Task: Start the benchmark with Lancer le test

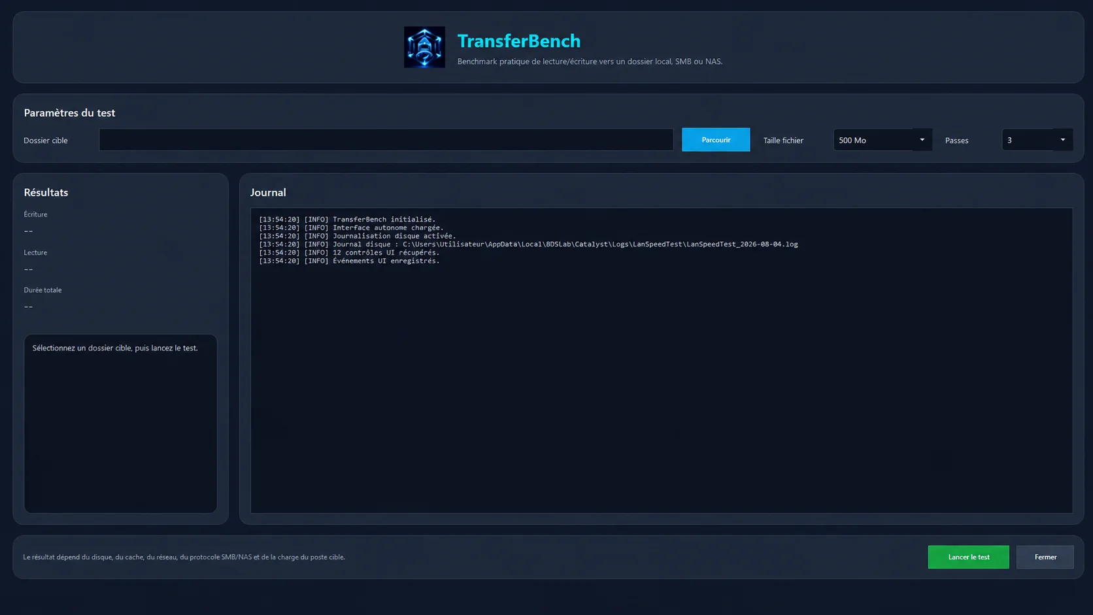Action: [968, 557]
